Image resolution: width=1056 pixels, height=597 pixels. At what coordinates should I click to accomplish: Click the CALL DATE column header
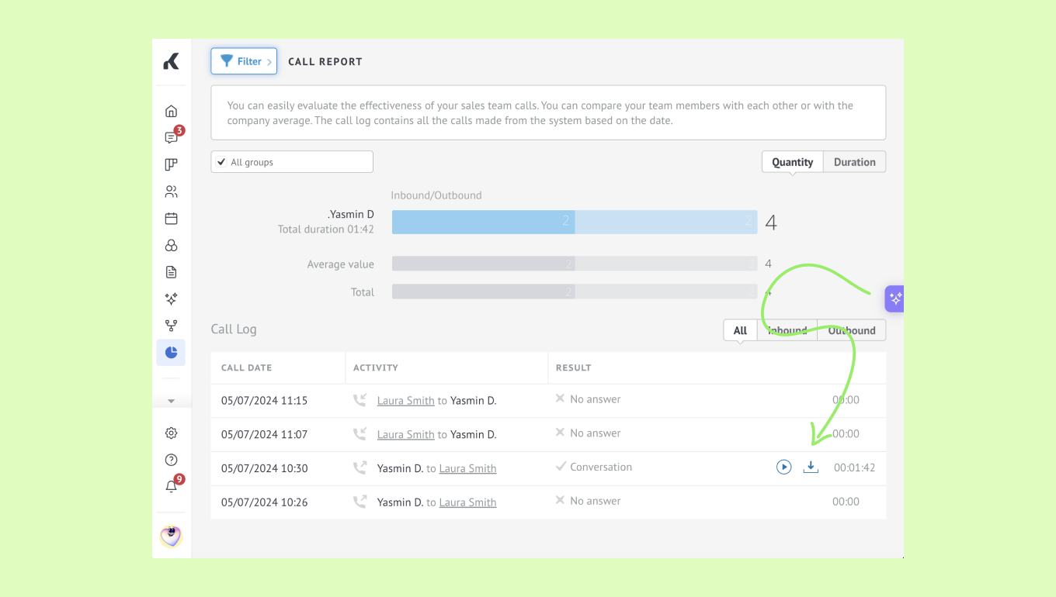click(246, 368)
